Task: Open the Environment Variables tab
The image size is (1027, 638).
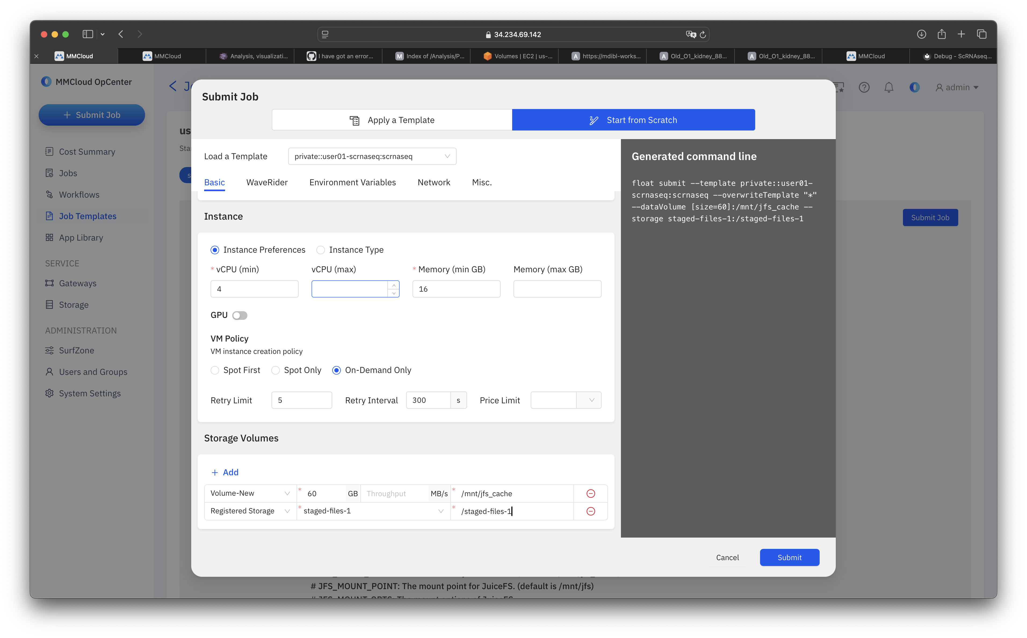Action: coord(352,182)
